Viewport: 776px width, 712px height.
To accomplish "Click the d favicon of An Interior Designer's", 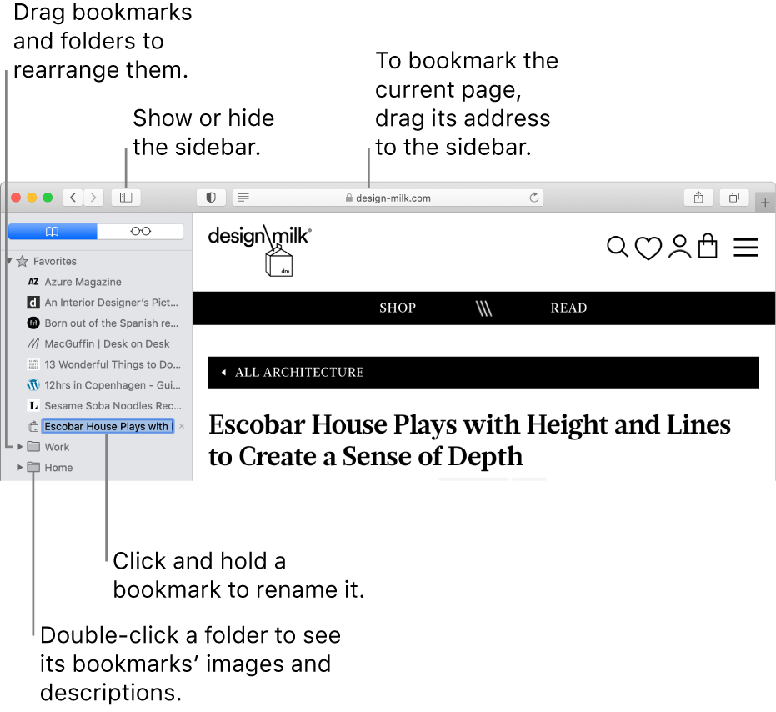I will pos(33,303).
